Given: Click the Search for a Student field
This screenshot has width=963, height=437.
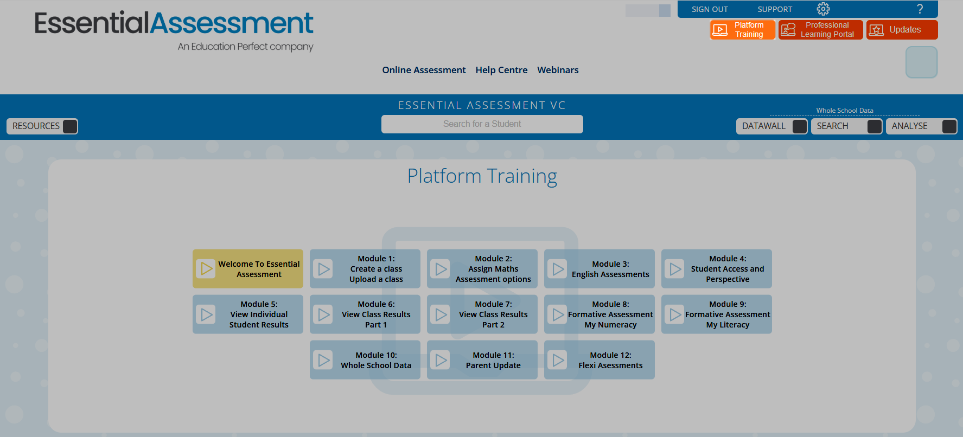Looking at the screenshot, I should (x=482, y=124).
